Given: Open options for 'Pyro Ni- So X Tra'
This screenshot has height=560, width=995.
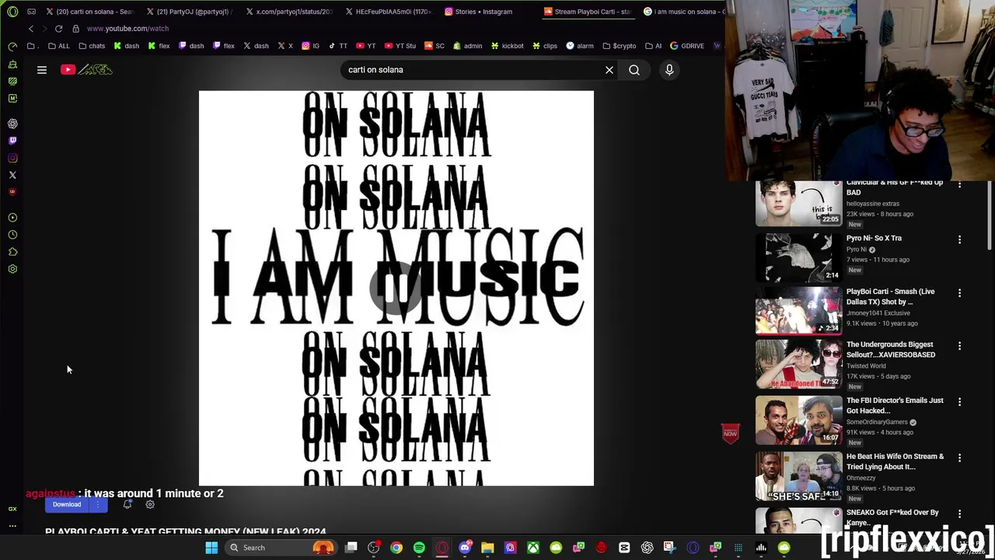Looking at the screenshot, I should pos(959,240).
